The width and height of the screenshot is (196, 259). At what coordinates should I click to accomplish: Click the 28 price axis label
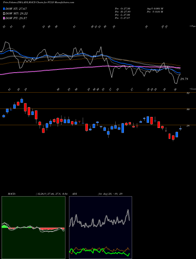tap(188, 126)
